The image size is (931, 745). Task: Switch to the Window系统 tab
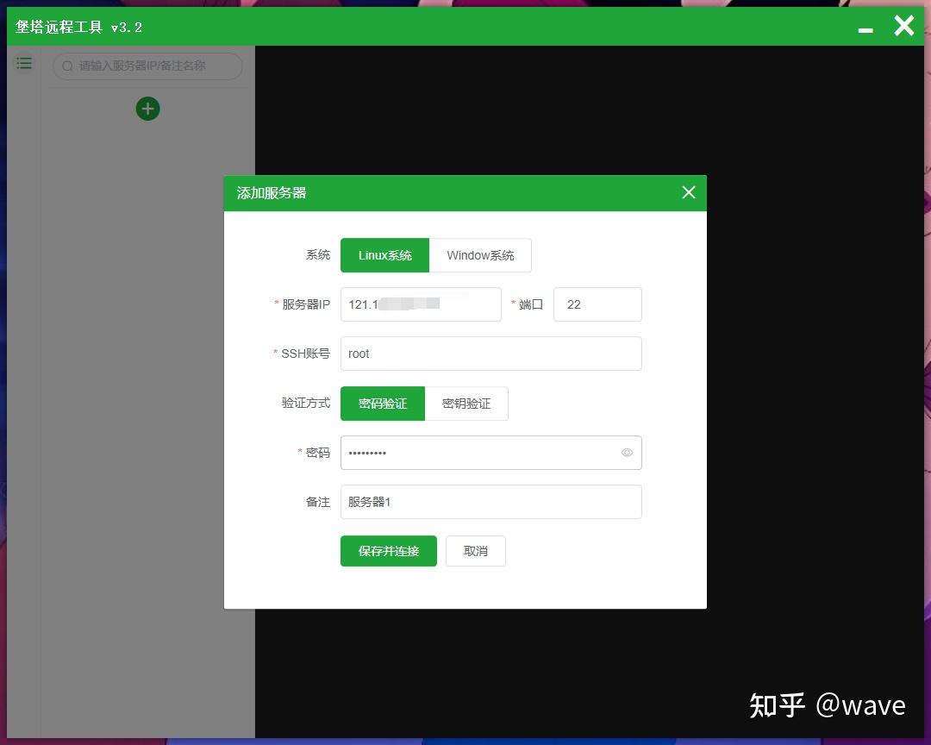tap(479, 254)
